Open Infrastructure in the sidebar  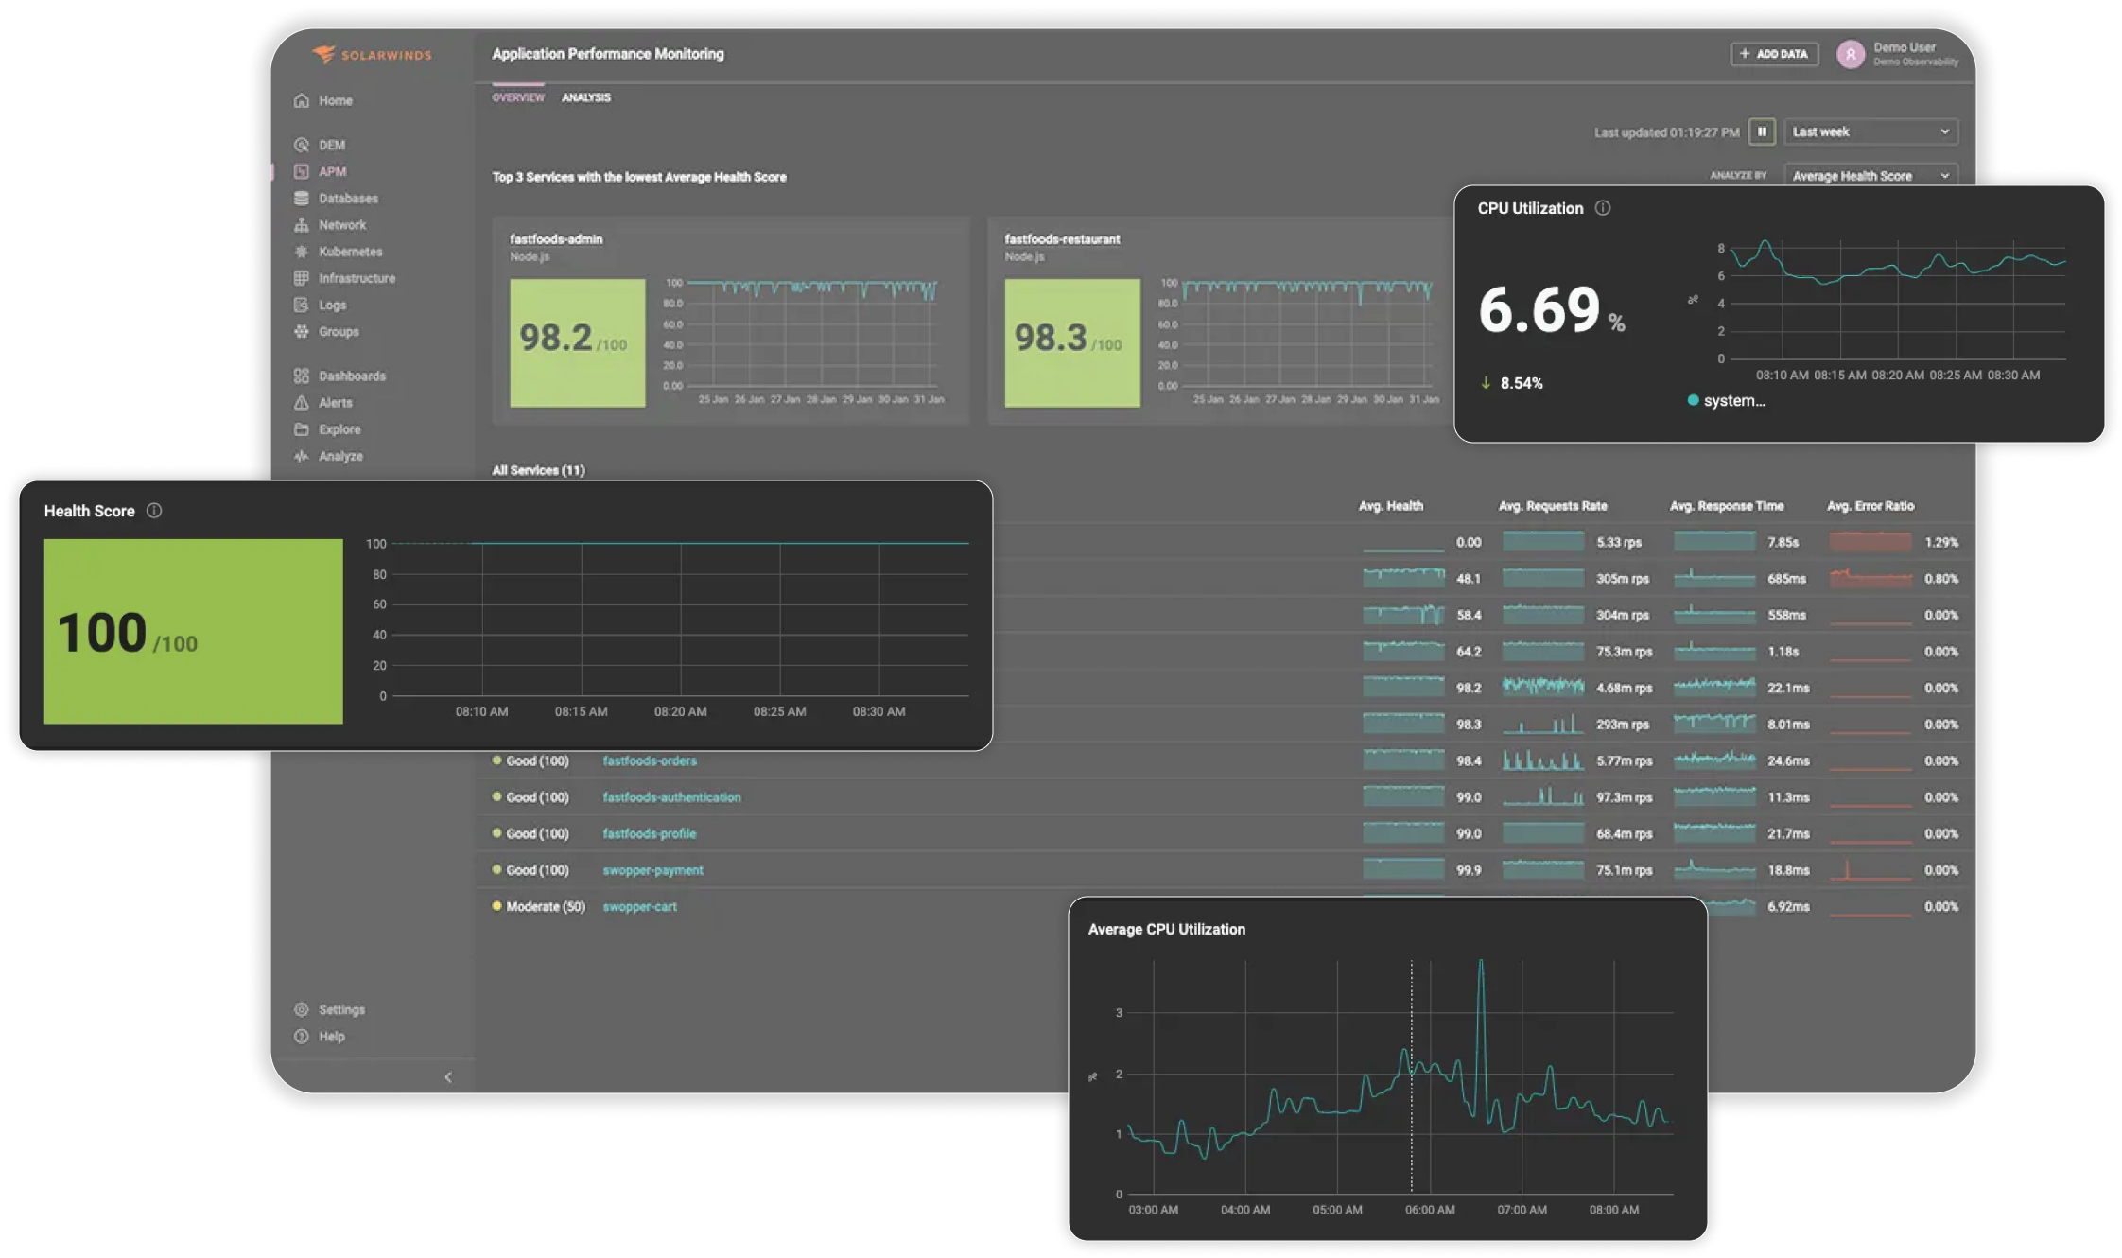pyautogui.click(x=344, y=277)
